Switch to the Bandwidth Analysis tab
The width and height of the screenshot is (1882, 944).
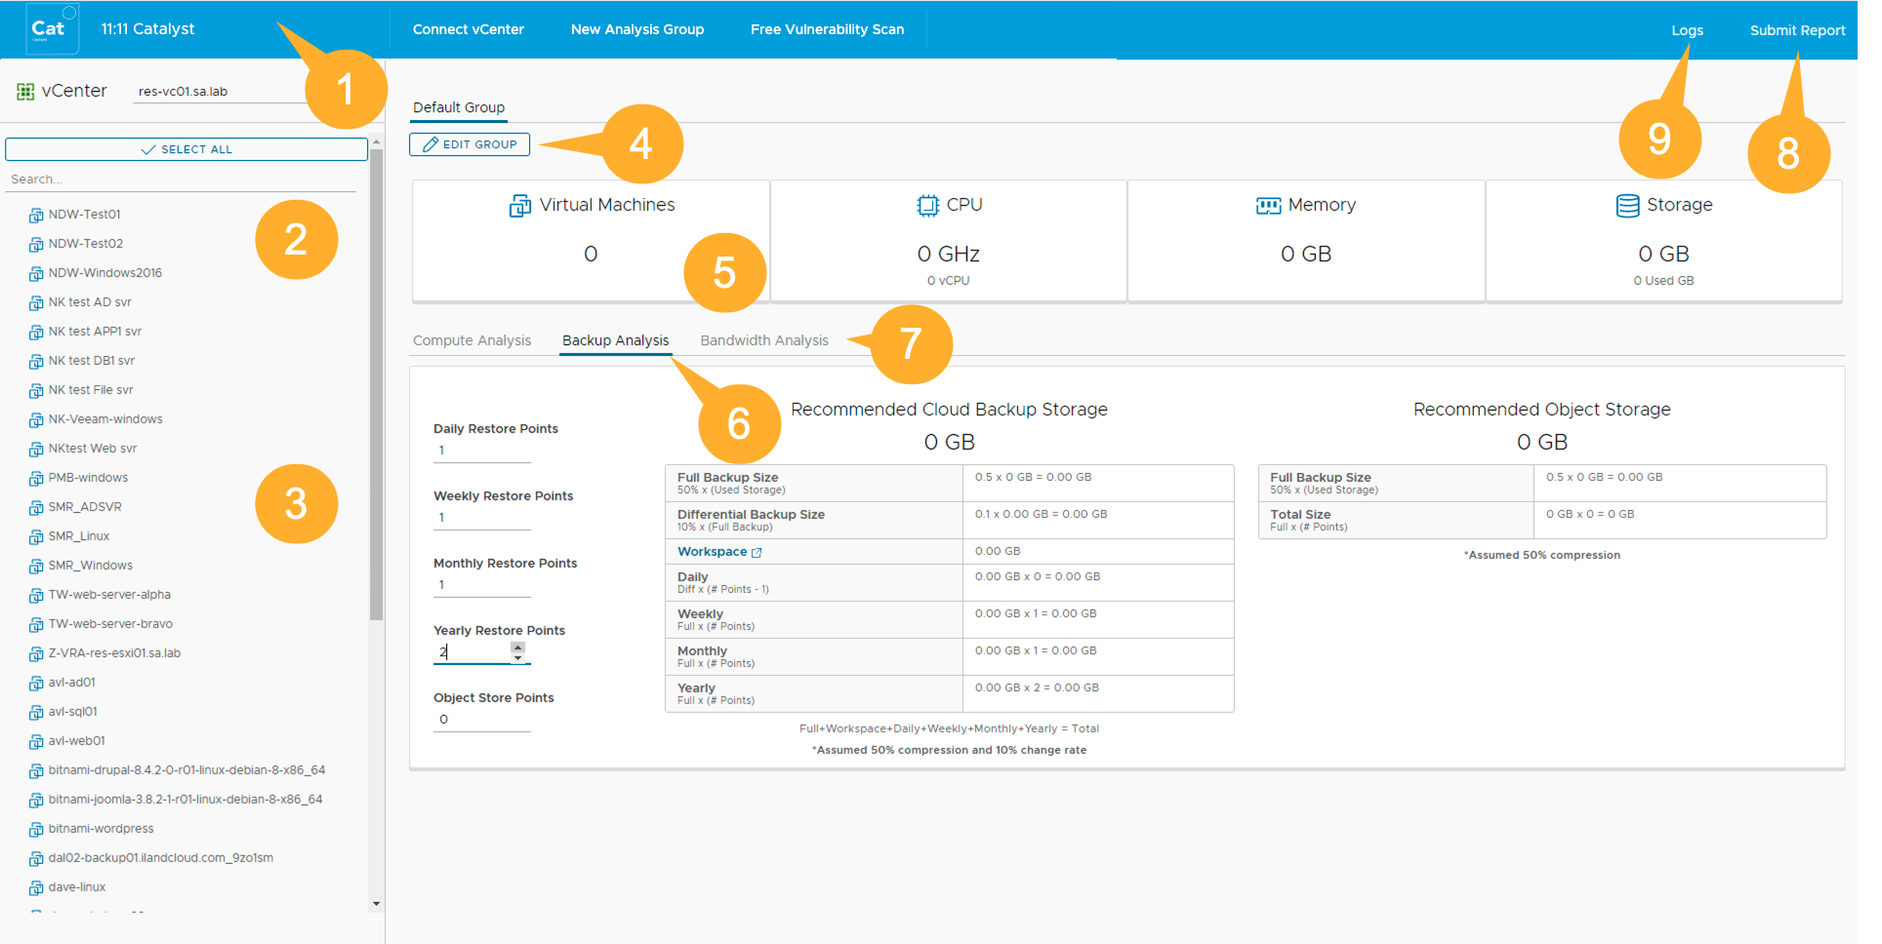pos(763,340)
